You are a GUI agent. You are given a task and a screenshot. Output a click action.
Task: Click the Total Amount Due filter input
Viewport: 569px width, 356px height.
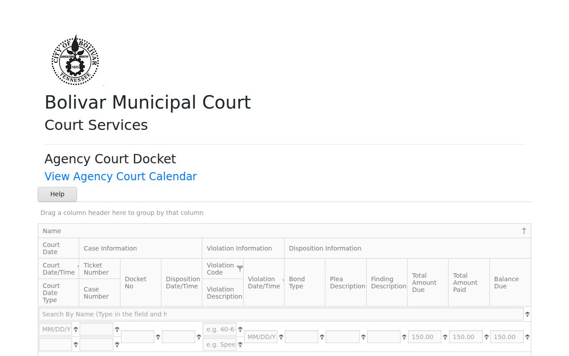pos(425,337)
